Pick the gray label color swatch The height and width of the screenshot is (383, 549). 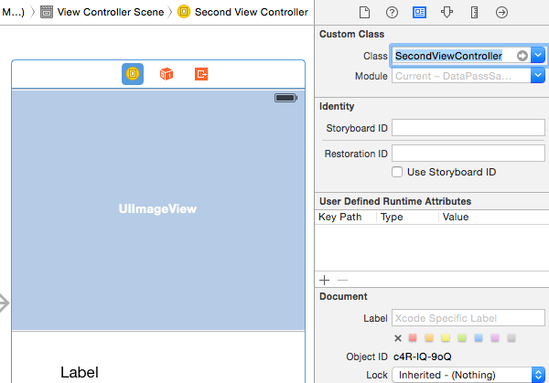point(511,338)
